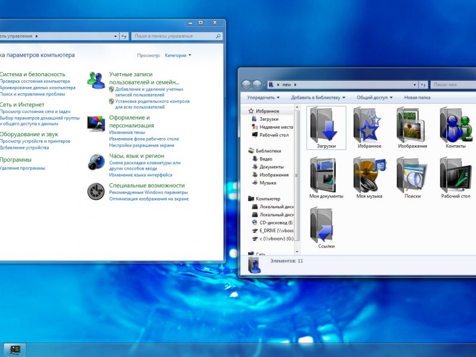Open Оформление и персонализация category
The image size is (476, 357).
point(131,121)
